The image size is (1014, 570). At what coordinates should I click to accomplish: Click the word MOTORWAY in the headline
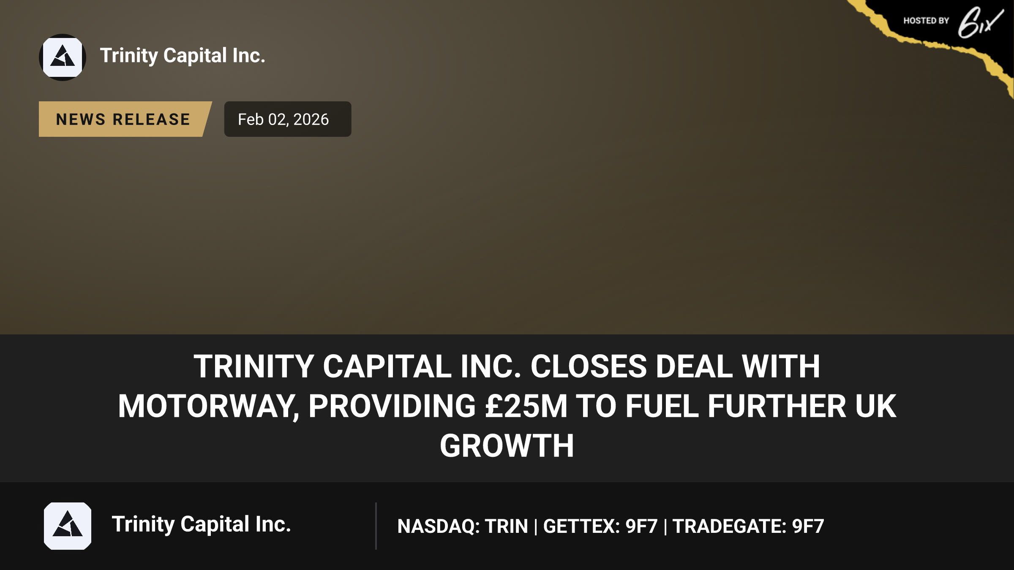click(x=207, y=407)
